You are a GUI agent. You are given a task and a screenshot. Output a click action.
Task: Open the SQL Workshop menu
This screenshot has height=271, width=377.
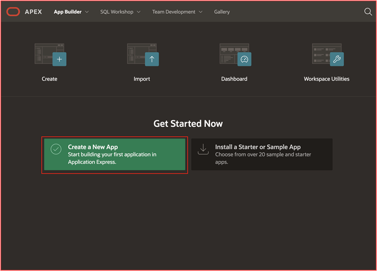[x=117, y=12]
